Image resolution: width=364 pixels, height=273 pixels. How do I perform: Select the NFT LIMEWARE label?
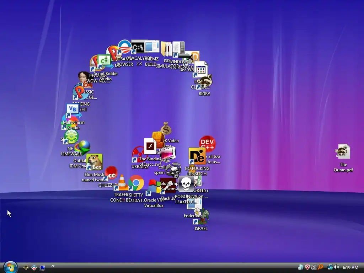click(71, 151)
